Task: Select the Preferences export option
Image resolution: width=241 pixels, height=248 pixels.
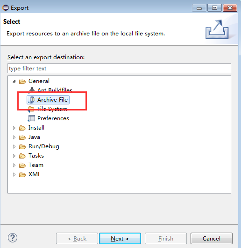Action: (x=53, y=118)
